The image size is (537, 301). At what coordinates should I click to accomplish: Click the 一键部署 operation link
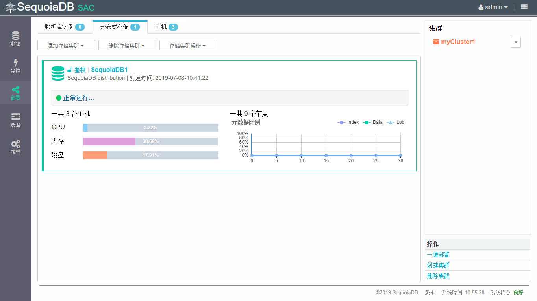pos(438,255)
